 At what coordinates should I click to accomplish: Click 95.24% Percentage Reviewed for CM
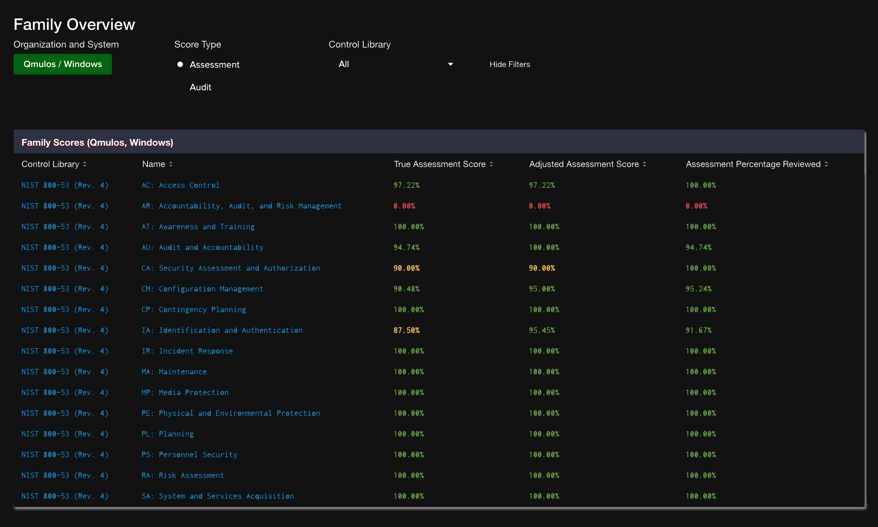tap(698, 289)
